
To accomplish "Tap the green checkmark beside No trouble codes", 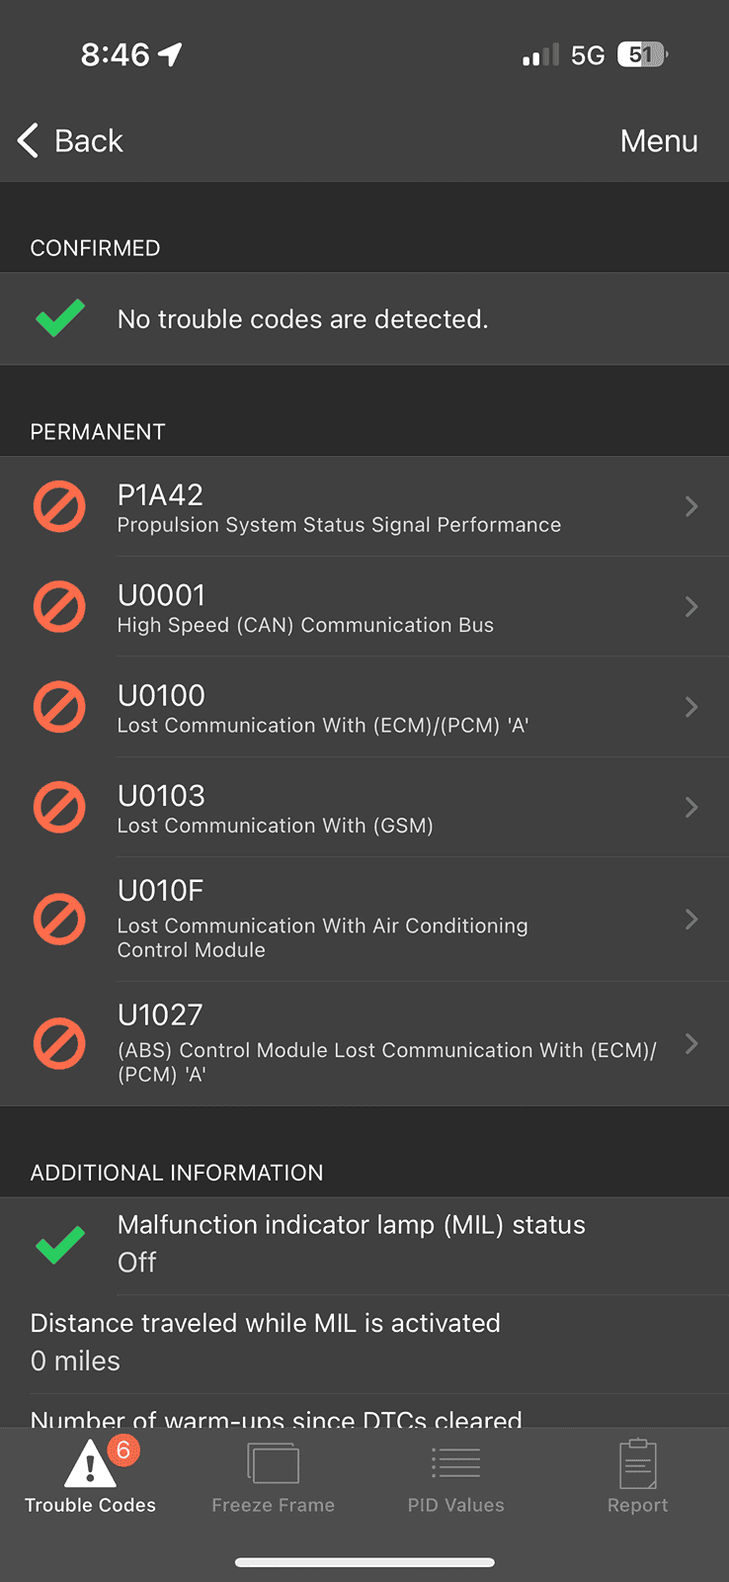I will pos(59,318).
